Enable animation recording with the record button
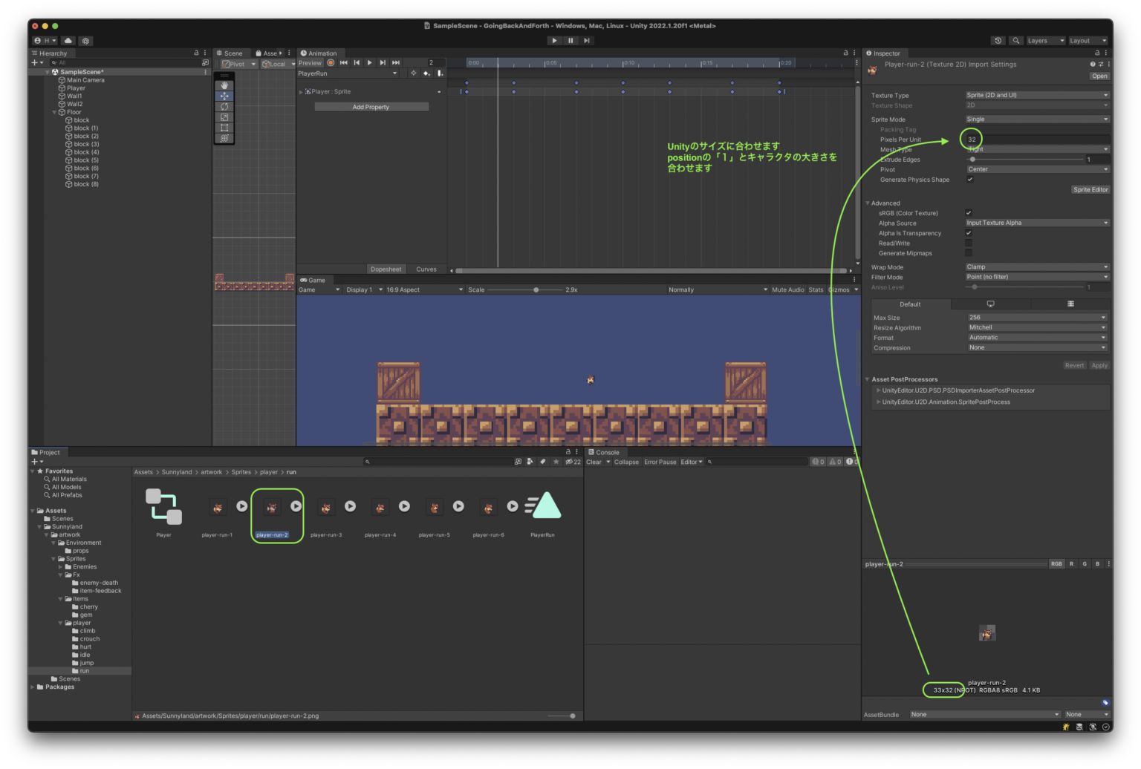 [331, 63]
